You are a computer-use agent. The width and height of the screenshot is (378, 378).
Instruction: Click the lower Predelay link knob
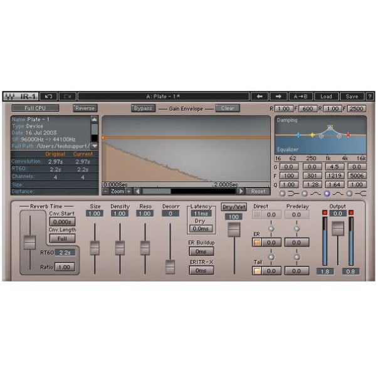(297, 257)
